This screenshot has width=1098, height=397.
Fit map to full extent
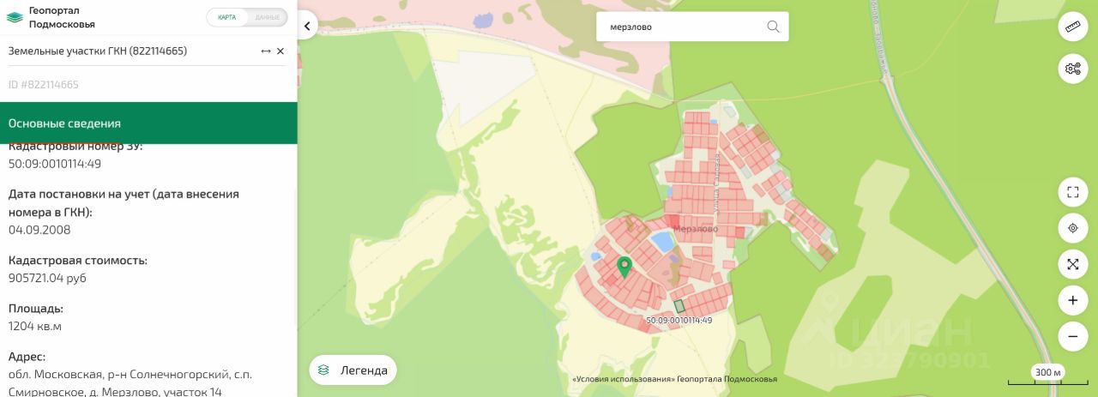pyautogui.click(x=1072, y=264)
